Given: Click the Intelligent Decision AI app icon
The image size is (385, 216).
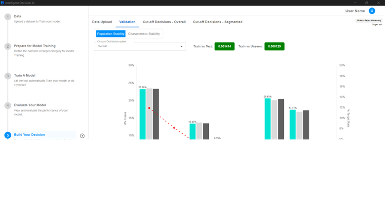Looking at the screenshot, I should [x=2, y=2].
